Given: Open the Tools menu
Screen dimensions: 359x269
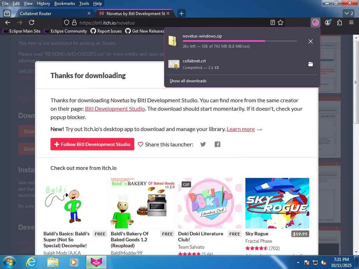Looking at the screenshot, I should click(84, 4).
